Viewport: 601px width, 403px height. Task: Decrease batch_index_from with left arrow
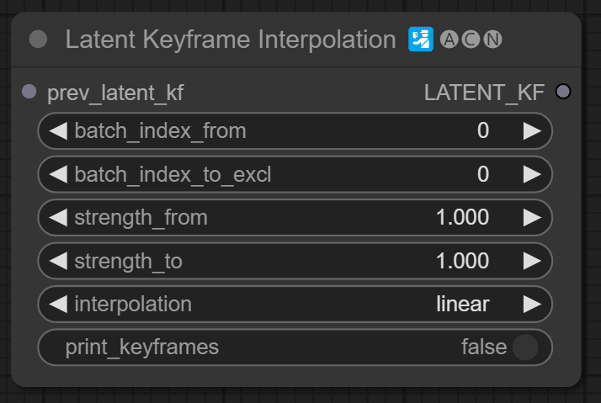58,130
